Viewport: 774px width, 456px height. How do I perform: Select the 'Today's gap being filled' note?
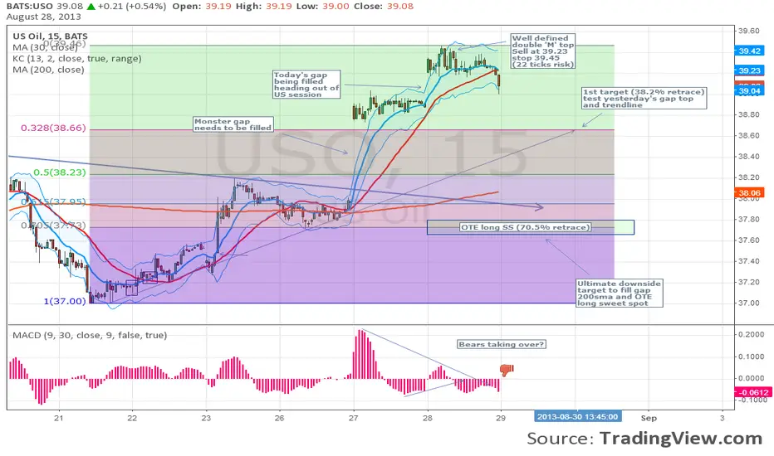pos(306,85)
